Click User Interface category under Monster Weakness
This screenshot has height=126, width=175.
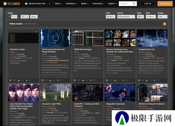(x=111, y=54)
